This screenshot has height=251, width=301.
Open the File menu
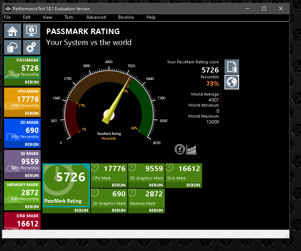click(x=7, y=17)
